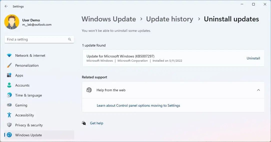Screen dimensions: 271x142
Task: Navigate to Update history breadcrumb
Action: (x=169, y=19)
